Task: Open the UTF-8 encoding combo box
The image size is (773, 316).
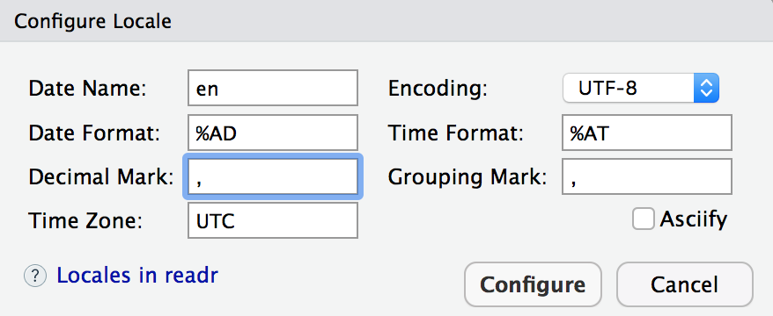Action: 641,89
